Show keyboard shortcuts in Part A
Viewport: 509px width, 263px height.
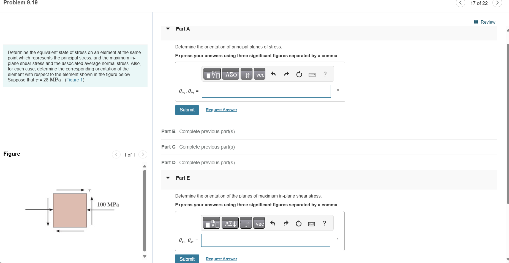[x=312, y=75]
